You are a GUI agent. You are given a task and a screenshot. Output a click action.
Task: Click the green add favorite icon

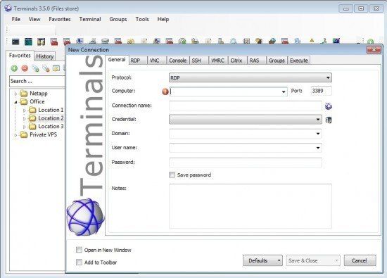[x=14, y=68]
